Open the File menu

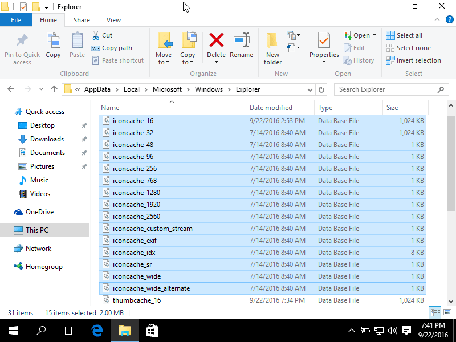[x=16, y=19]
